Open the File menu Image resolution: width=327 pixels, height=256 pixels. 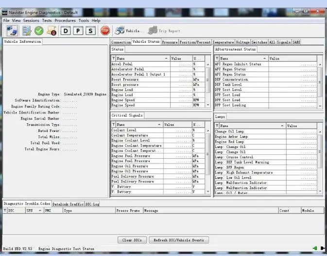pyautogui.click(x=6, y=20)
